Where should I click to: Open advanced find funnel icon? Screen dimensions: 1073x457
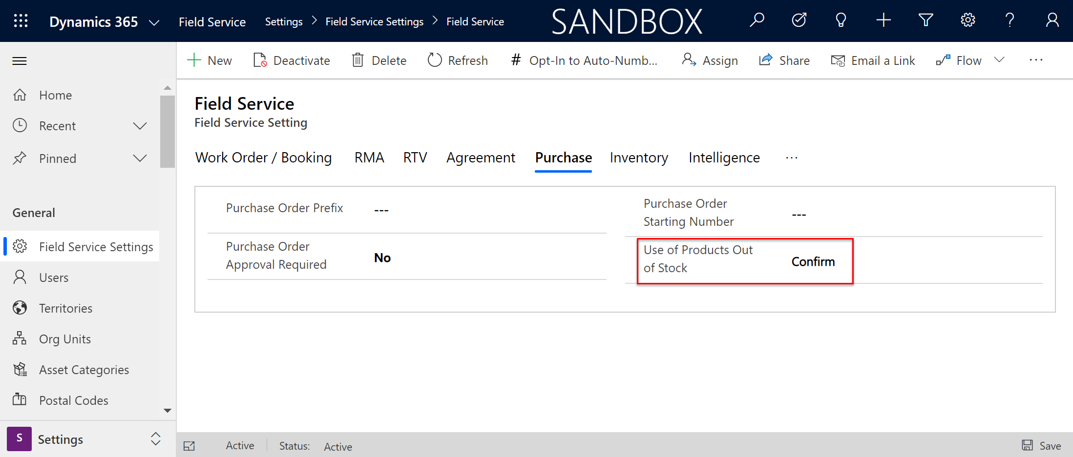926,20
